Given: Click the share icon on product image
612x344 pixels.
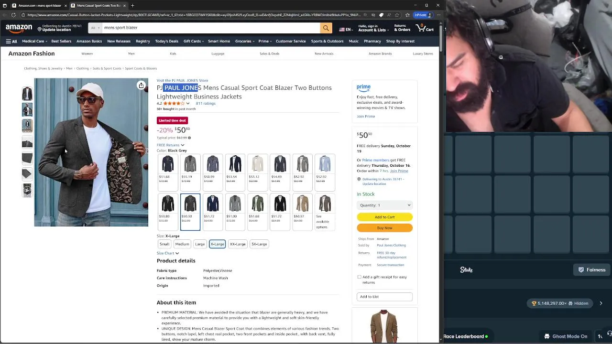Looking at the screenshot, I should click(141, 86).
